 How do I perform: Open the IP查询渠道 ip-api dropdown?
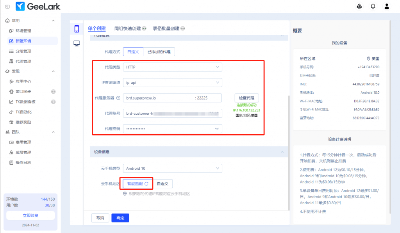point(172,82)
